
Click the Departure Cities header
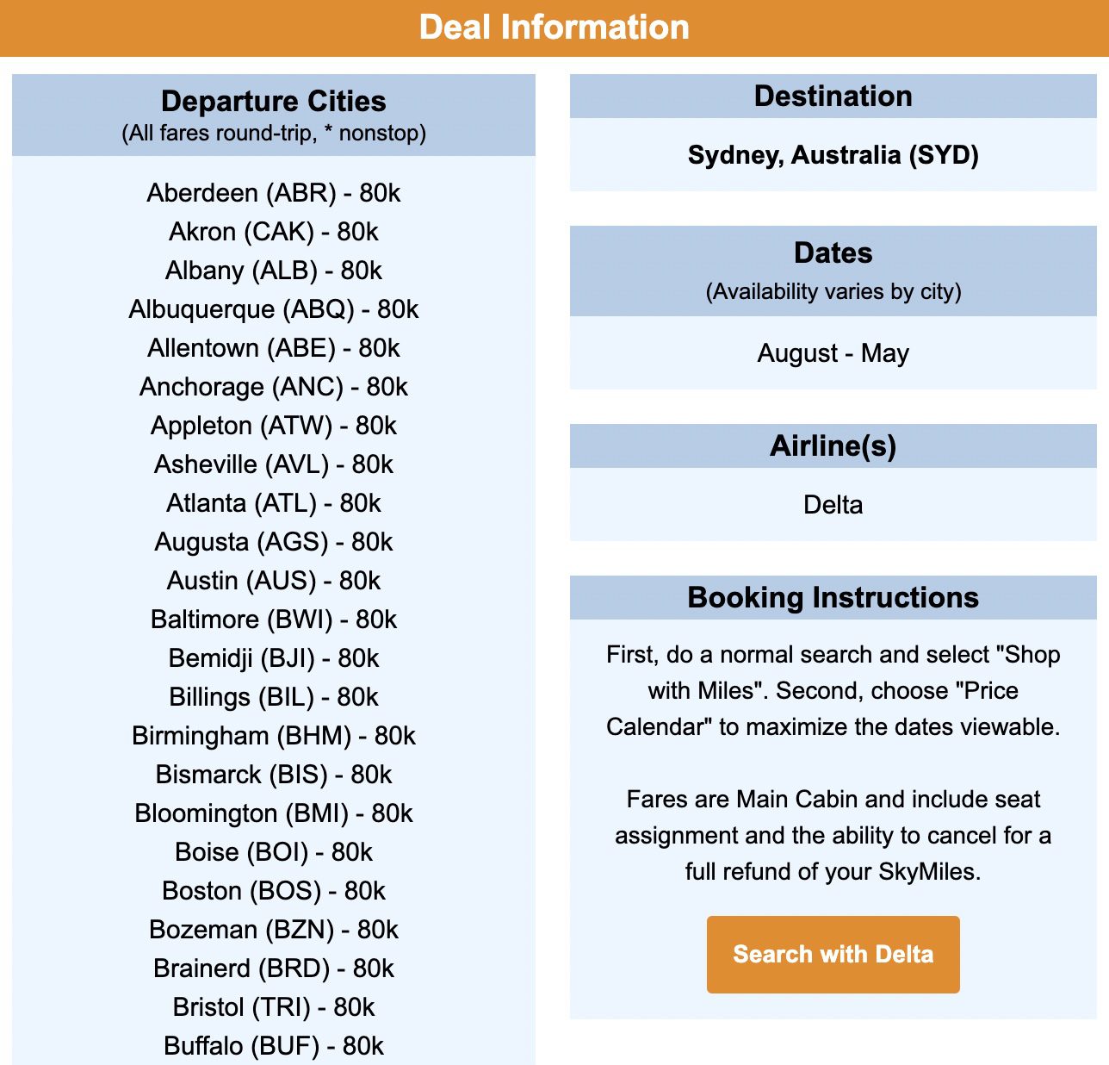coord(274,102)
